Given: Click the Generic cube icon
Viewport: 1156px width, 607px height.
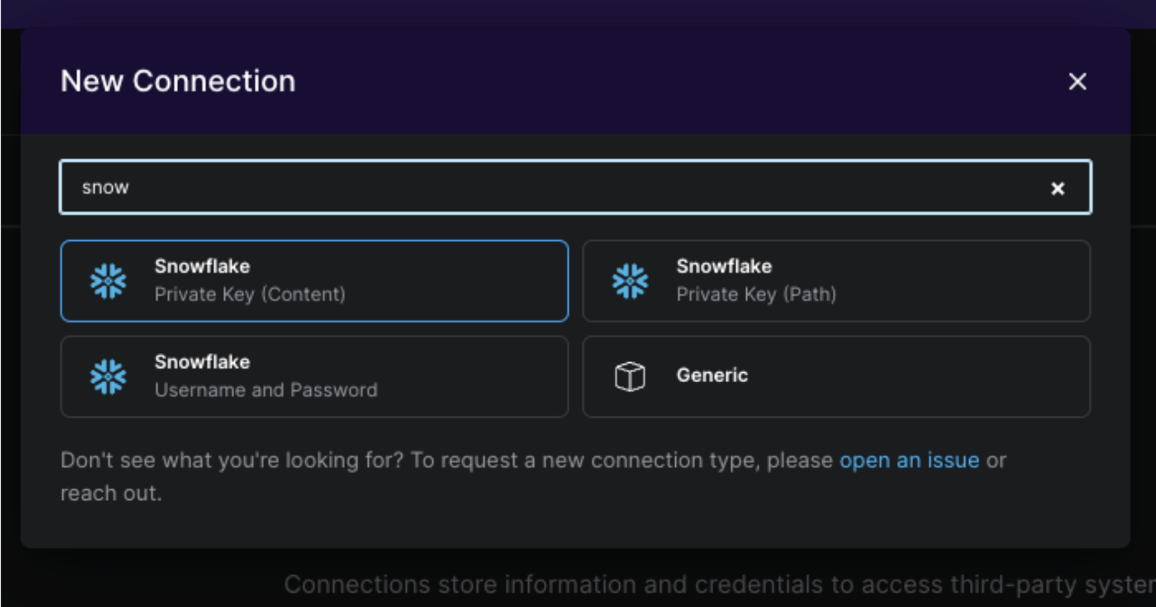Looking at the screenshot, I should tap(630, 376).
